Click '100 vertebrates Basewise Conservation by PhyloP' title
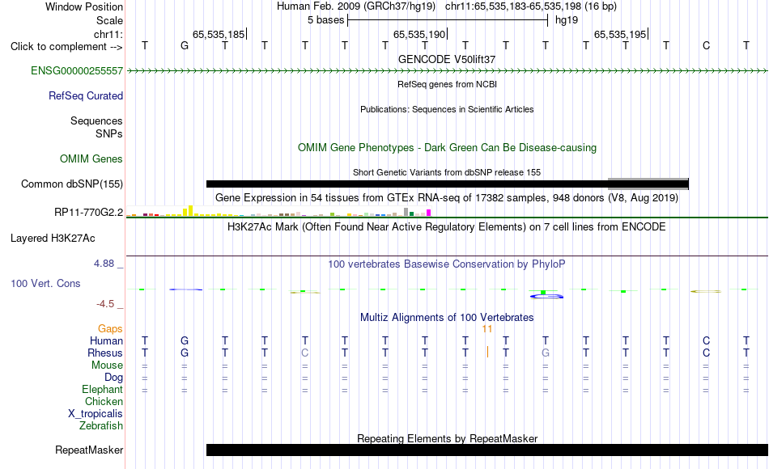This screenshot has height=469, width=769. 447,264
